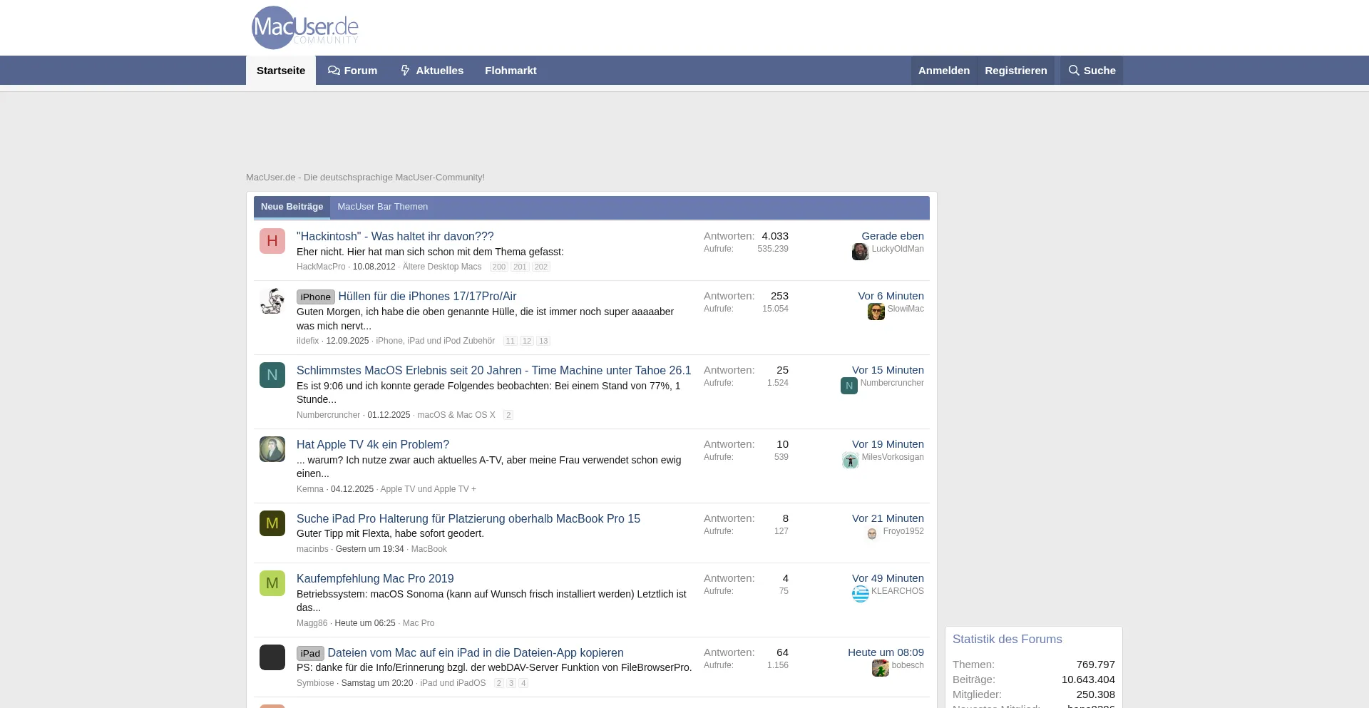Image resolution: width=1369 pixels, height=708 pixels.
Task: Select the Neue Beiträge tab
Action: [x=292, y=207]
